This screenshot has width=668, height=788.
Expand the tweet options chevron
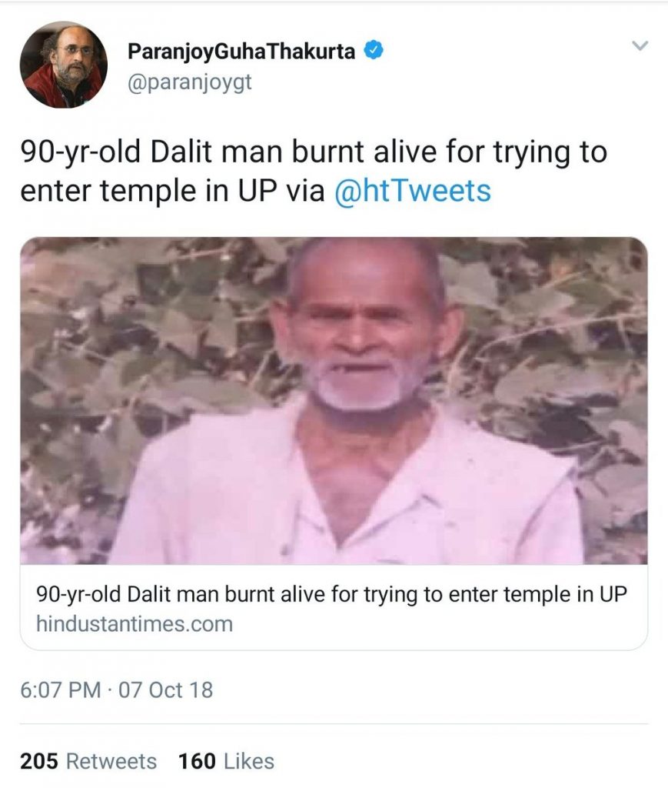click(x=640, y=47)
